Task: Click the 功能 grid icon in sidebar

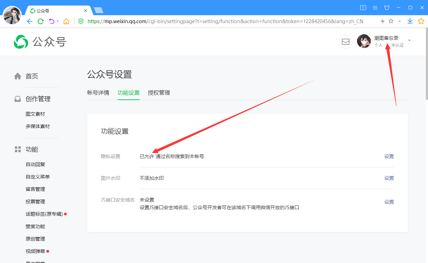Action: (17, 149)
